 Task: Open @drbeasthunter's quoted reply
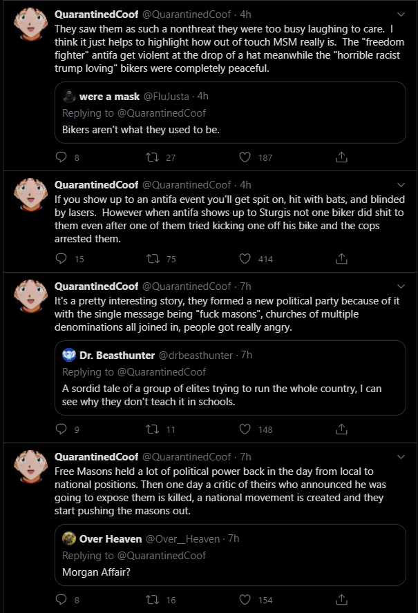pyautogui.click(x=230, y=378)
